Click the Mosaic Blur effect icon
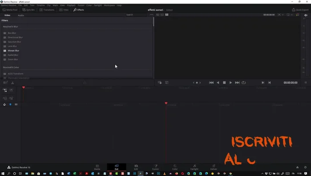The image size is (311, 176). (5, 51)
